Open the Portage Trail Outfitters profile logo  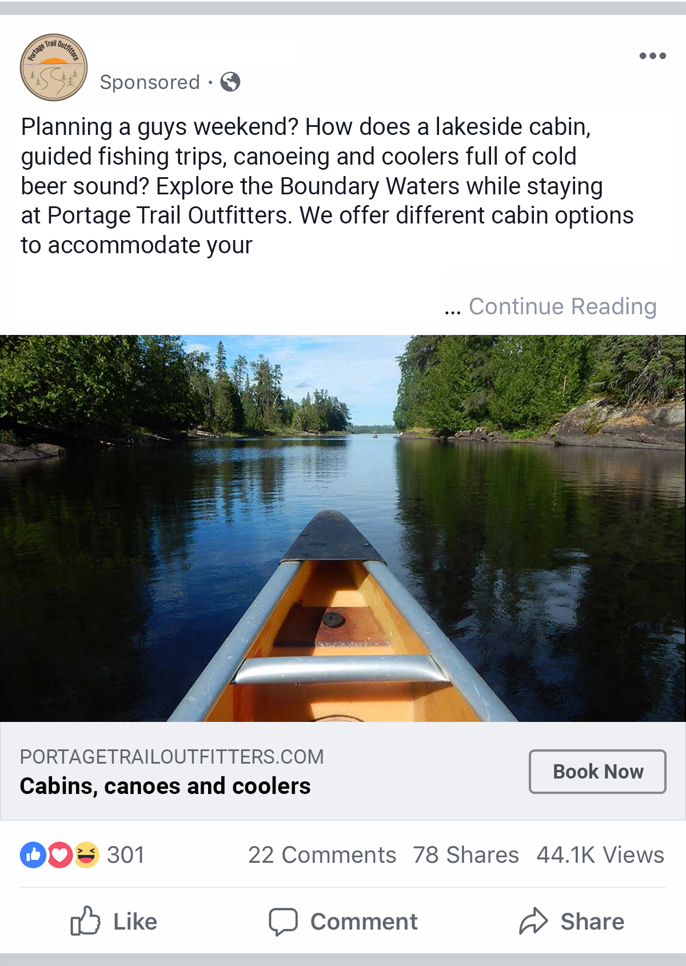pyautogui.click(x=54, y=67)
